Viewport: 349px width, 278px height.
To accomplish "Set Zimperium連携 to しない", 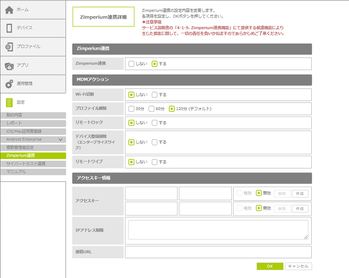I will pos(132,64).
